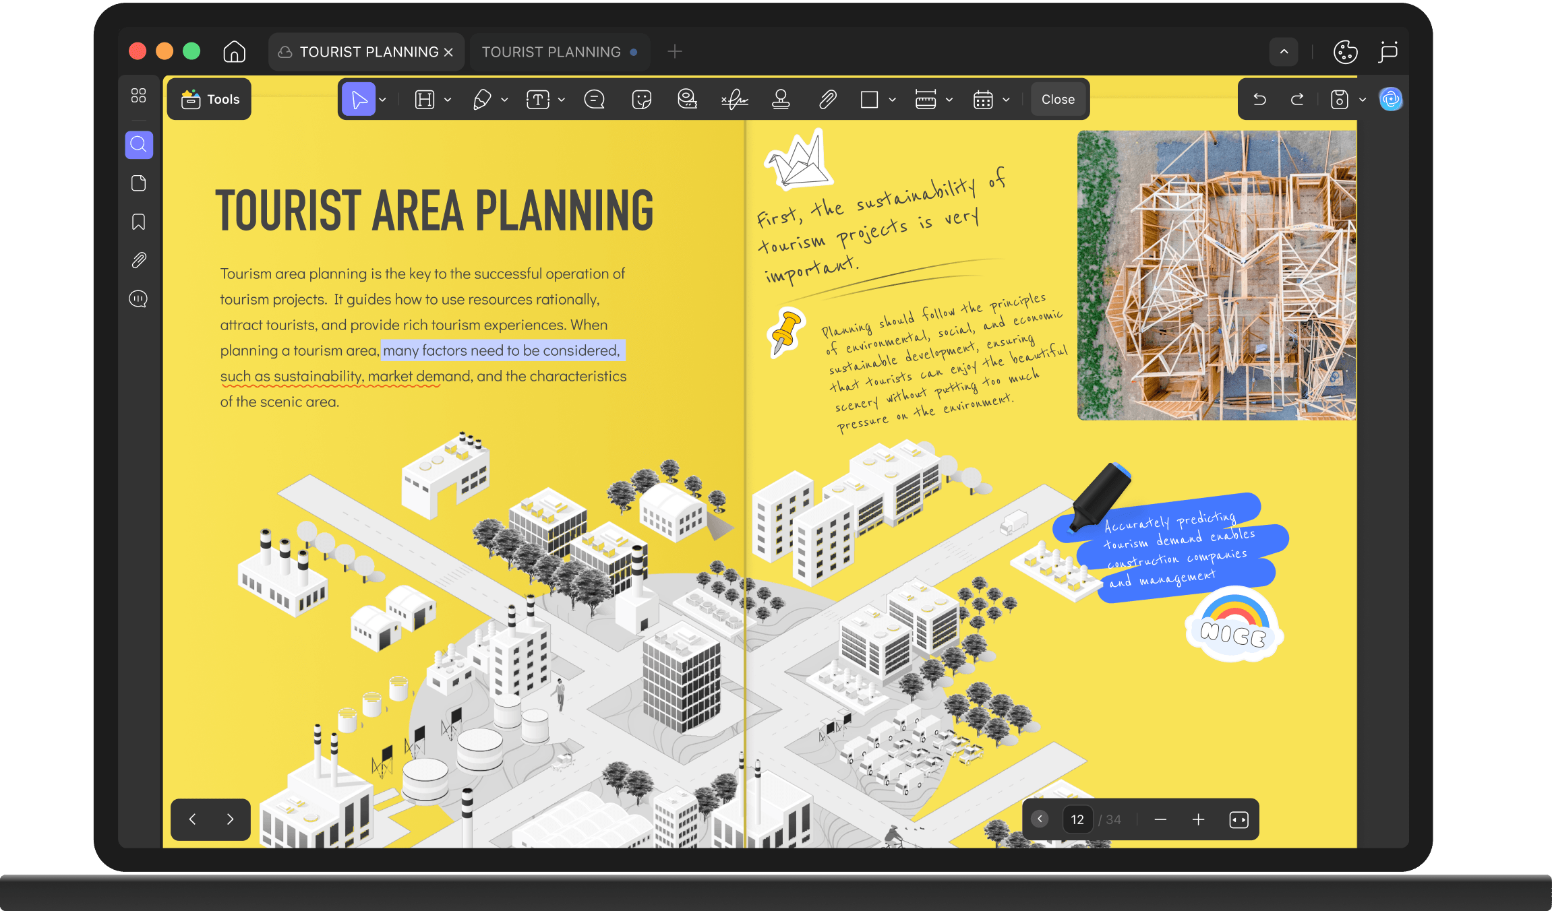Select the text box tool

coord(538,100)
